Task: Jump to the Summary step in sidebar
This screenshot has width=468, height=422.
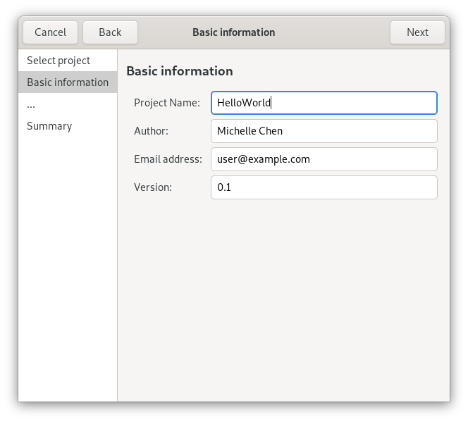Action: coord(49,126)
